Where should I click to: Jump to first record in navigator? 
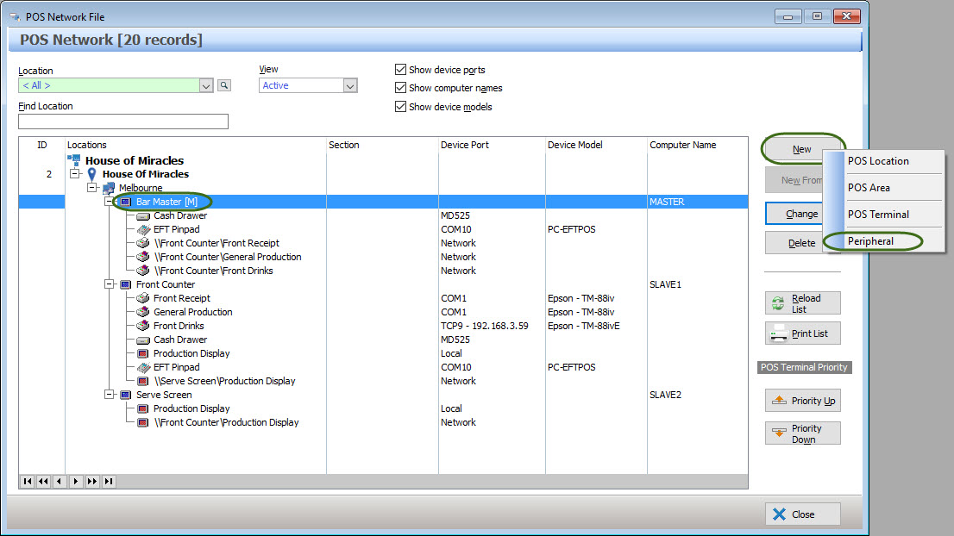point(27,482)
